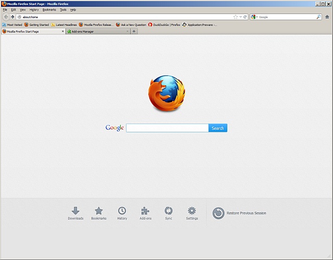This screenshot has height=260, width=333.
Task: Click the Forward navigation arrow
Action: (12, 17)
